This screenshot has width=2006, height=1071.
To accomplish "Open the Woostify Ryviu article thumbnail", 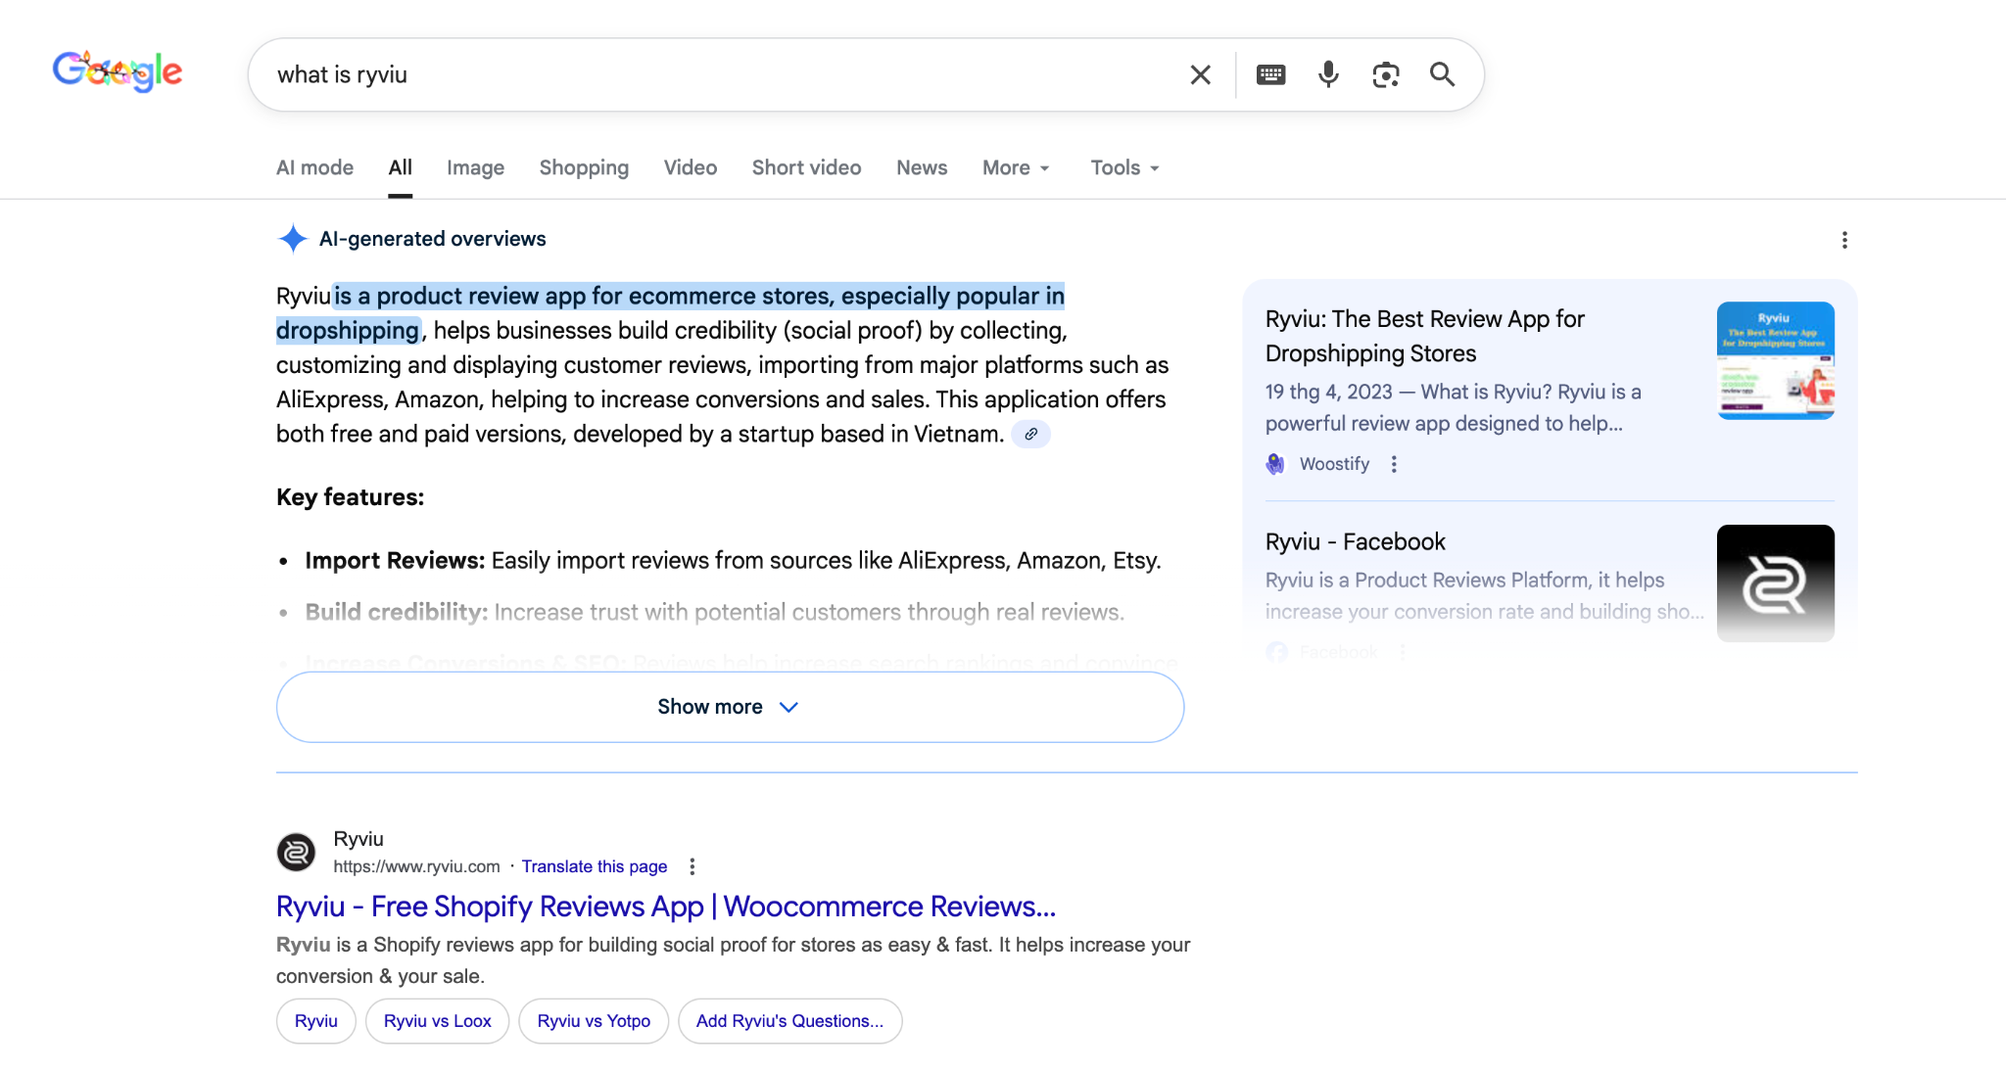I will 1775,360.
